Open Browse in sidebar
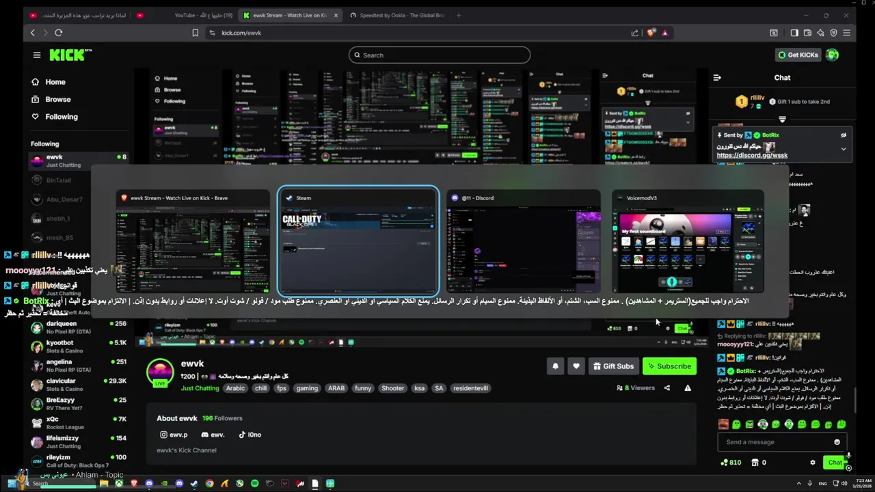875x492 pixels. click(51, 99)
